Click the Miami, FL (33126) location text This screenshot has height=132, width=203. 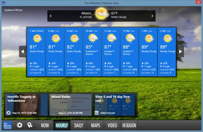[86, 15]
